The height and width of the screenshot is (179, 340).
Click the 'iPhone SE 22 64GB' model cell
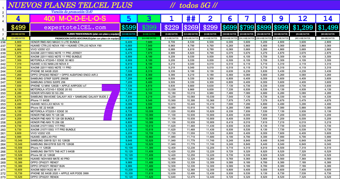pyautogui.click(x=75, y=108)
